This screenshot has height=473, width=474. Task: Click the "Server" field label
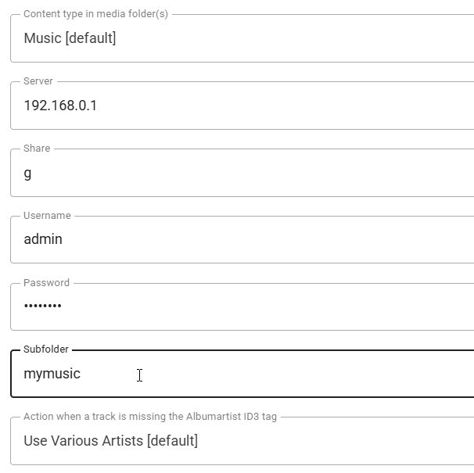(38, 81)
